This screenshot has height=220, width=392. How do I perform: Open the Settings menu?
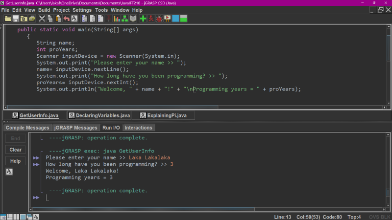click(82, 10)
